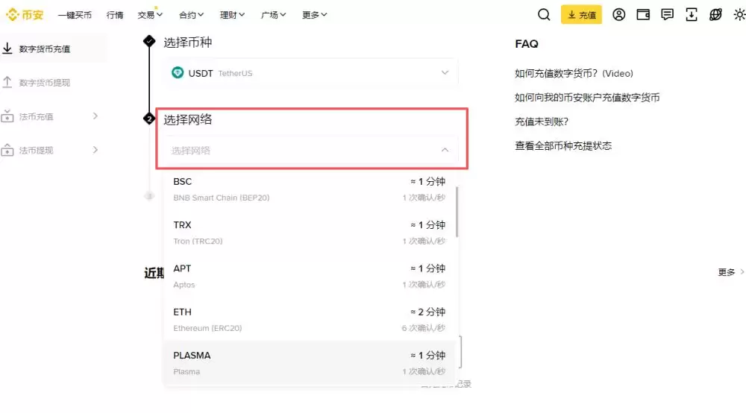Open the wallet icon
The height and width of the screenshot is (413, 746).
(643, 15)
